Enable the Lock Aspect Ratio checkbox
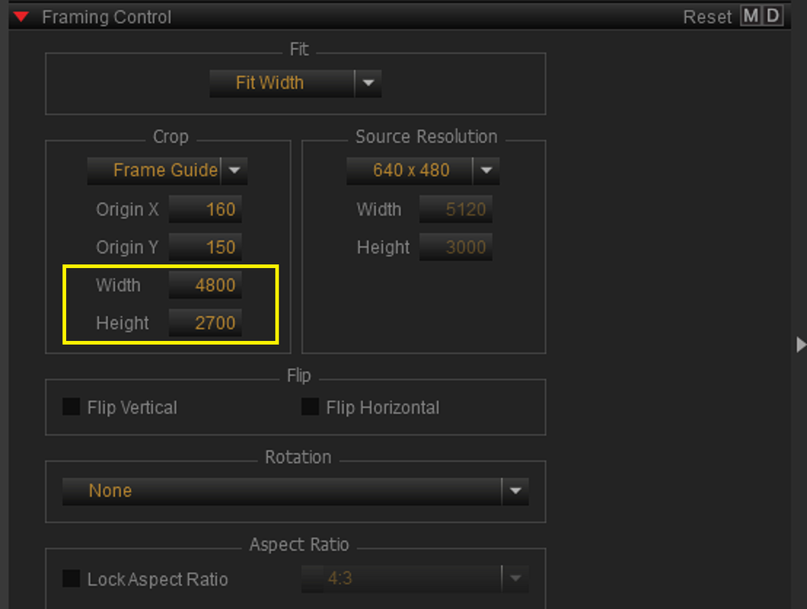This screenshot has width=807, height=609. click(71, 579)
